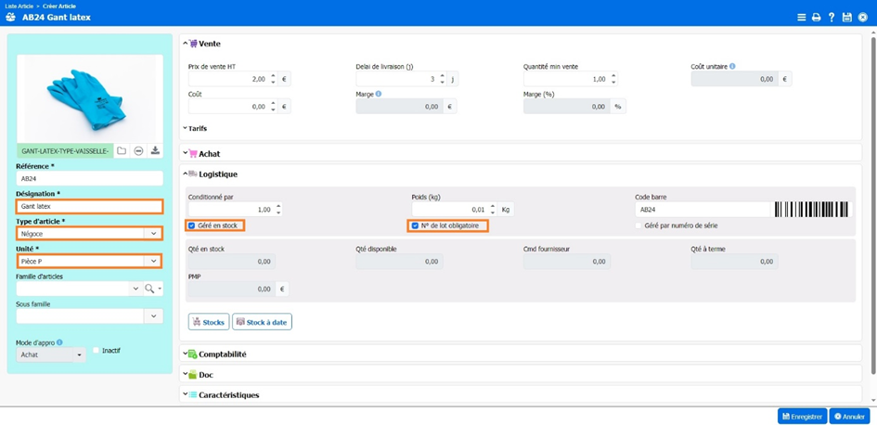877x425 pixels.
Task: Remove the image with the minus icon
Action: click(x=138, y=150)
